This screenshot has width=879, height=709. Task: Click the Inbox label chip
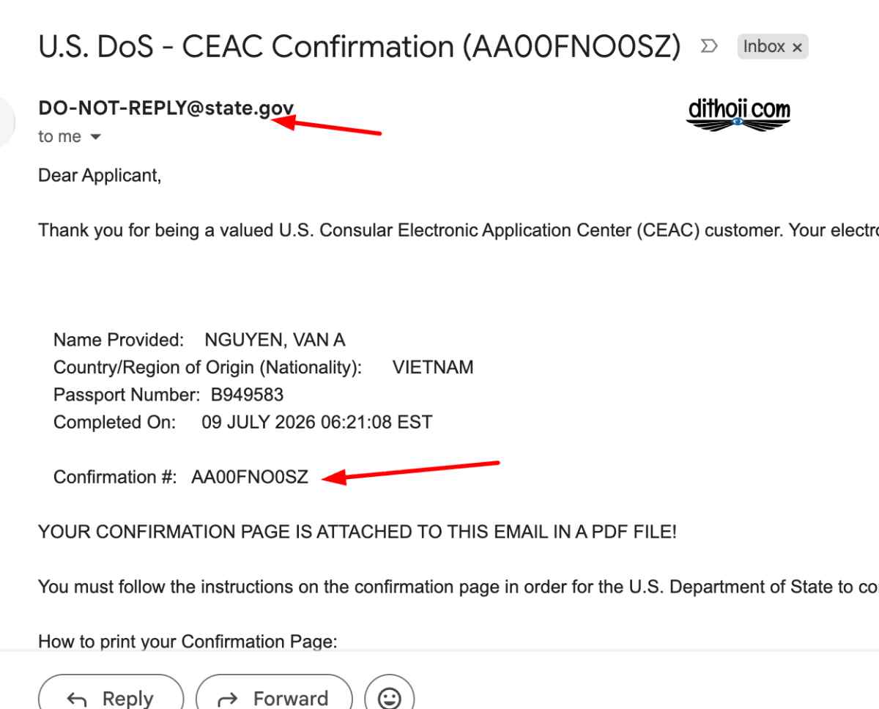[x=773, y=47]
